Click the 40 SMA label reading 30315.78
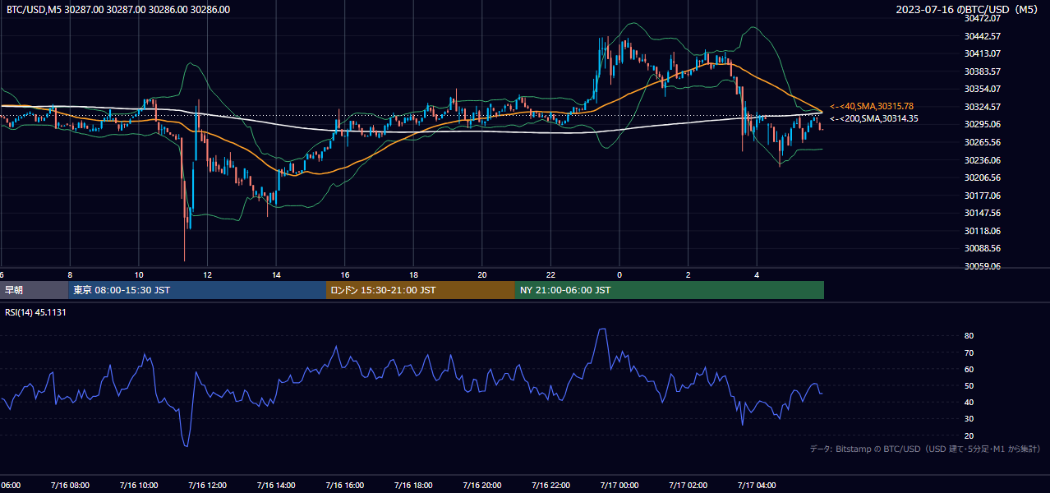This screenshot has height=493, width=1050. (872, 106)
